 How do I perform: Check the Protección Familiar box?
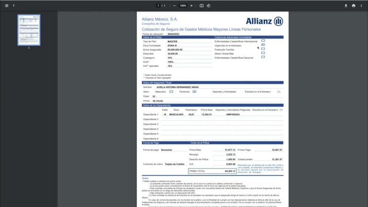(263, 49)
